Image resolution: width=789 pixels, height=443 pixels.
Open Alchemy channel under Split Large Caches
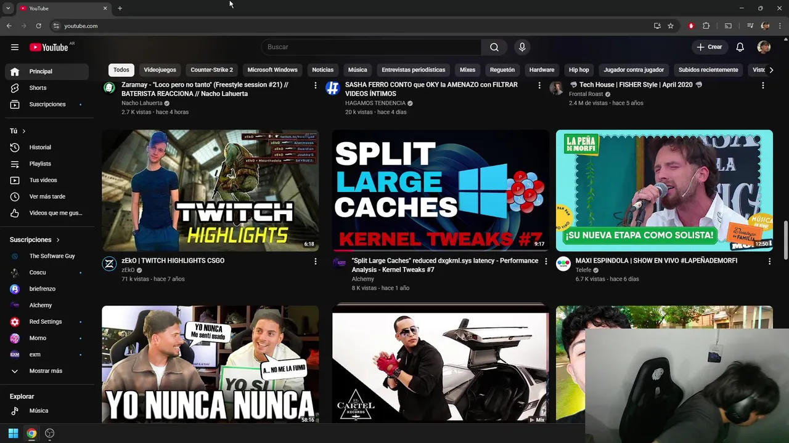(x=363, y=279)
